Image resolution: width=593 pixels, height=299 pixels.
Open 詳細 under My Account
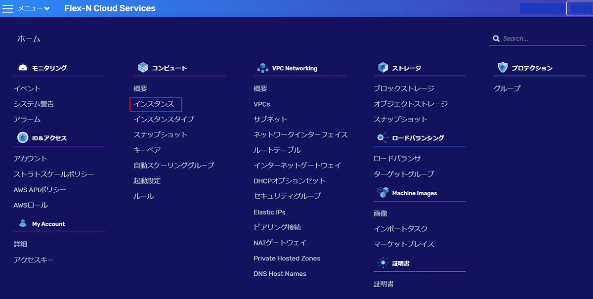pos(20,244)
